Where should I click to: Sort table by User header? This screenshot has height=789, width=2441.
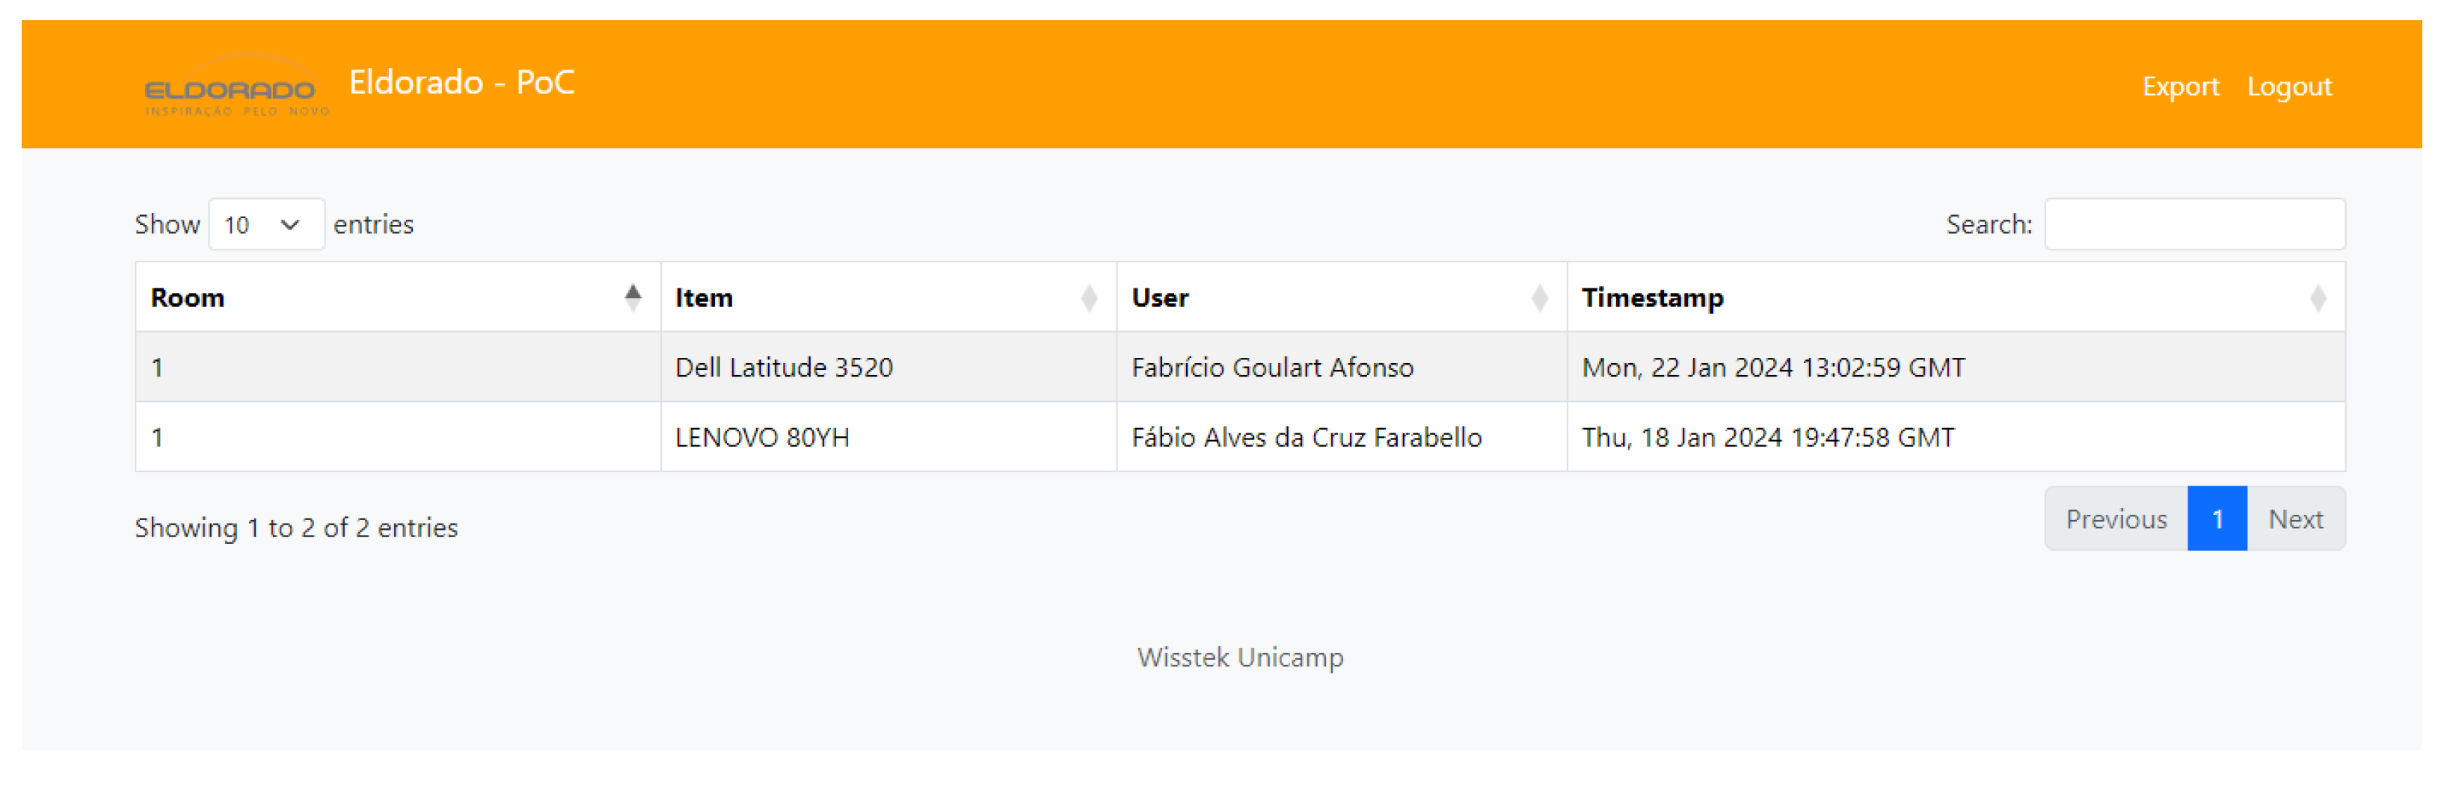point(1160,297)
